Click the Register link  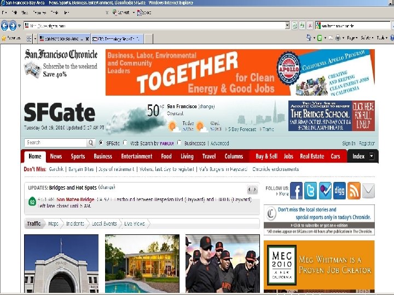pyautogui.click(x=367, y=143)
